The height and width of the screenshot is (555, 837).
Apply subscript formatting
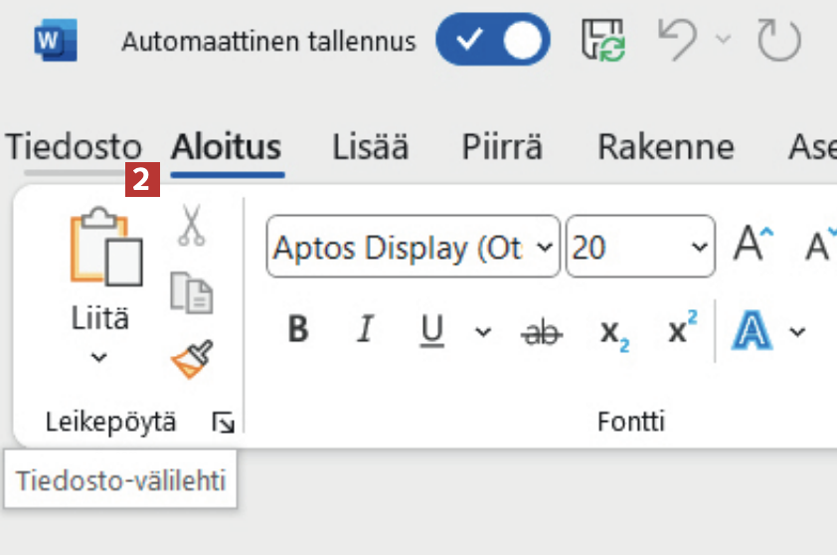[x=613, y=331]
